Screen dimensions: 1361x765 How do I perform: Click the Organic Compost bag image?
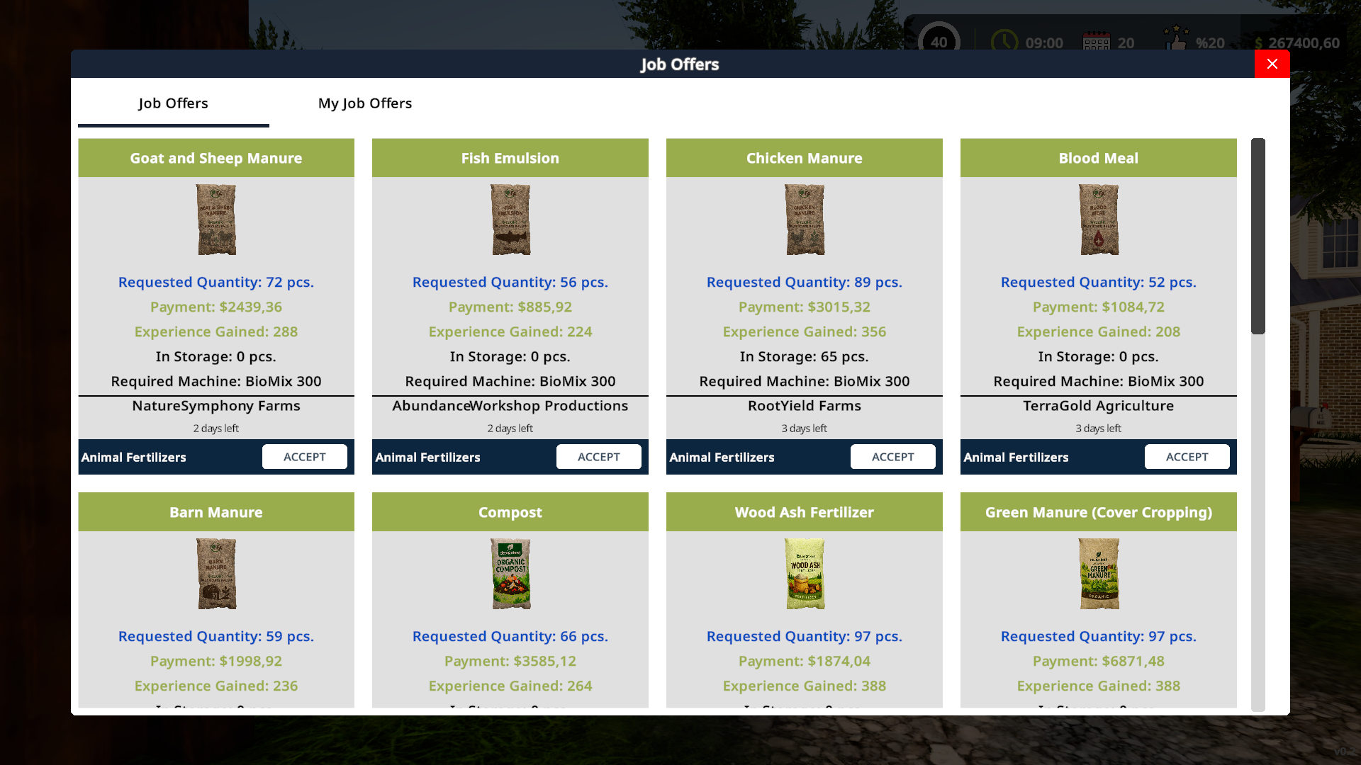click(510, 574)
